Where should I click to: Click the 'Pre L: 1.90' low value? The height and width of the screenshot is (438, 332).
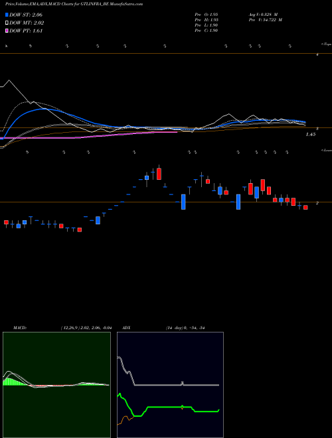coord(207,25)
